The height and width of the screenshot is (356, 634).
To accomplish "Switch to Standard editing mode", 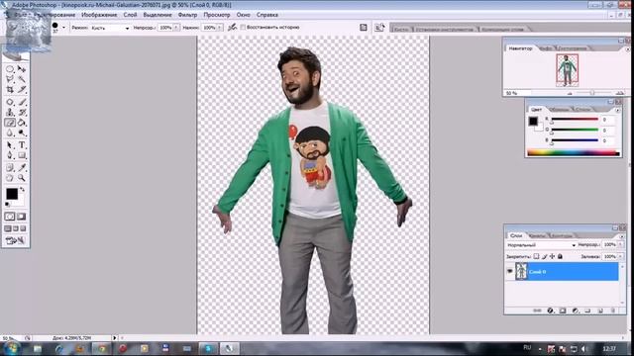I will pos(10,217).
